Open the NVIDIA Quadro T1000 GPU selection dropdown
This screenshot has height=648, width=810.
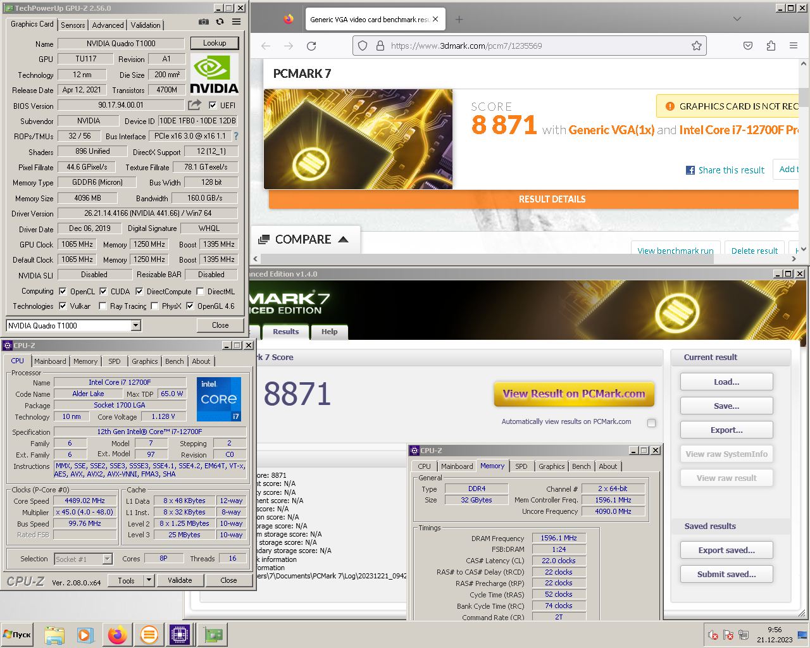(x=135, y=325)
